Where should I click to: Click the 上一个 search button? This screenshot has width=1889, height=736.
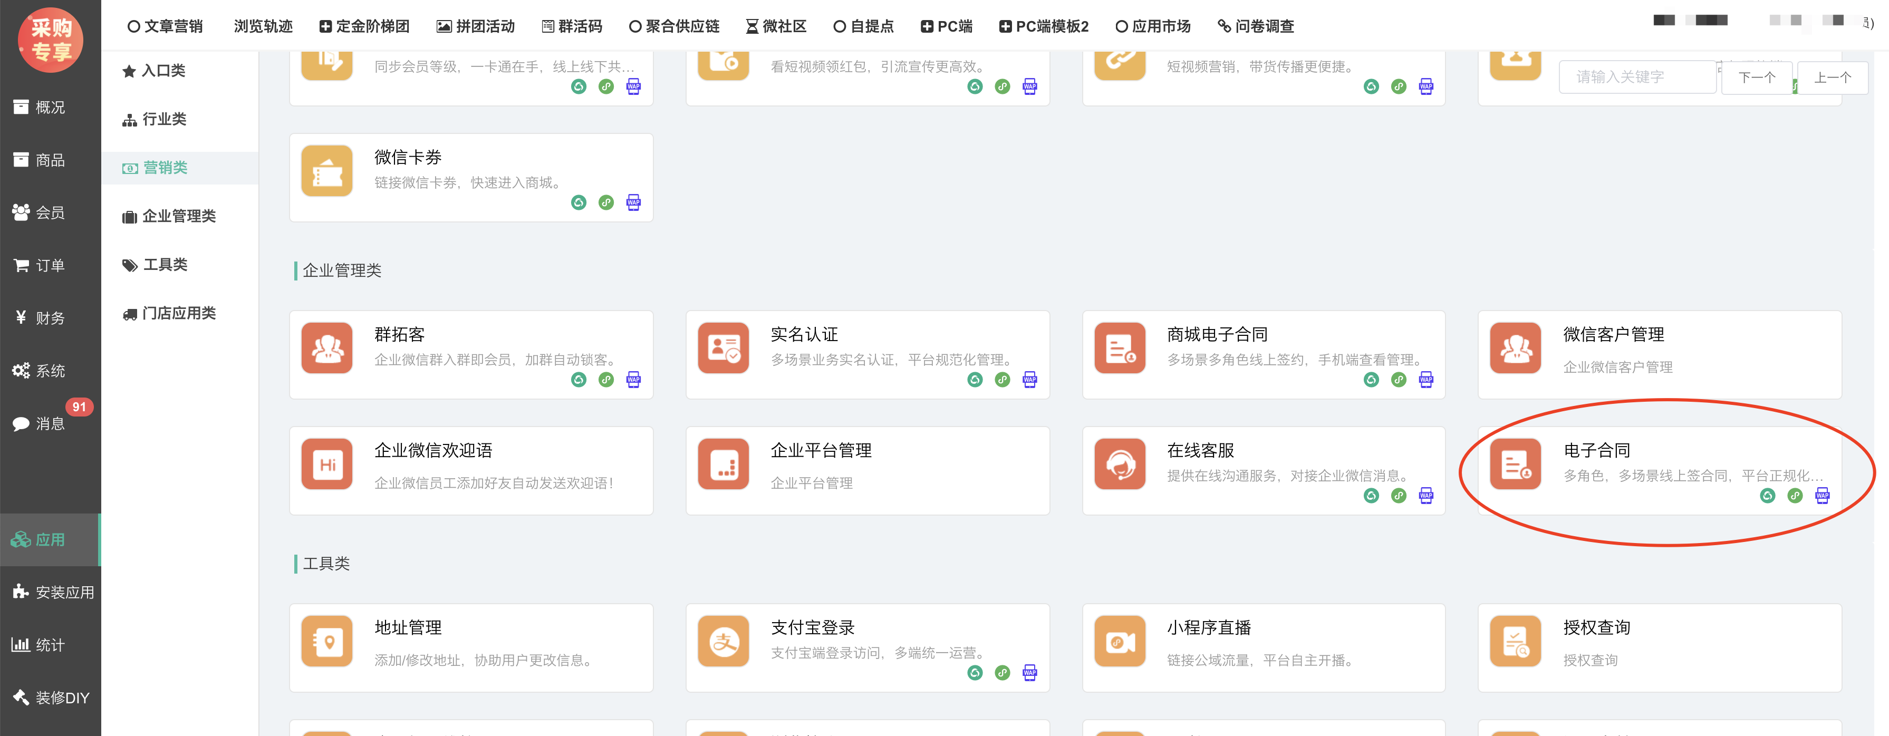(1832, 78)
